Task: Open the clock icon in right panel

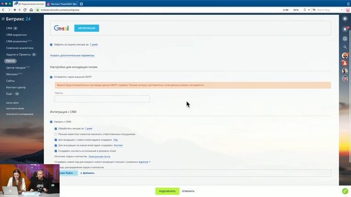Action: (345, 39)
